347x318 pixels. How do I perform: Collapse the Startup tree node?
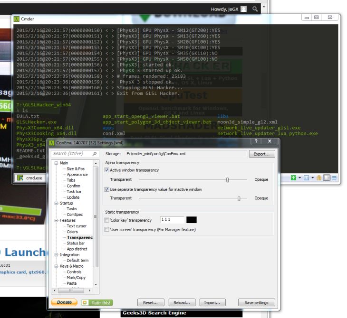pos(56,203)
